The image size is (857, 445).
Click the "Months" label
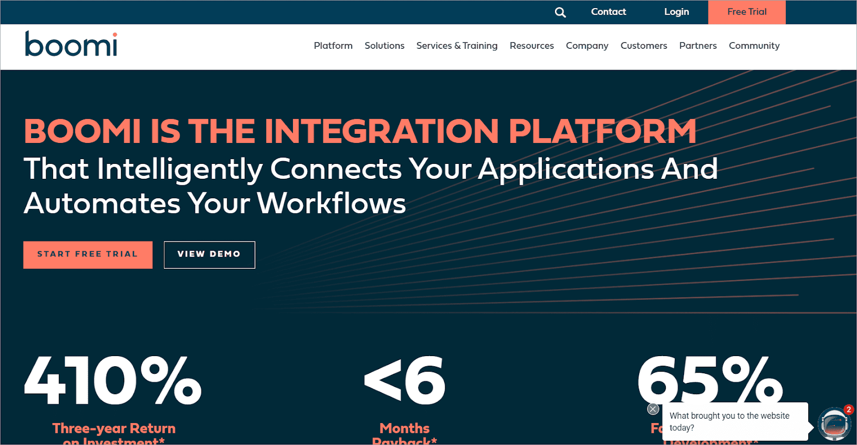404,428
